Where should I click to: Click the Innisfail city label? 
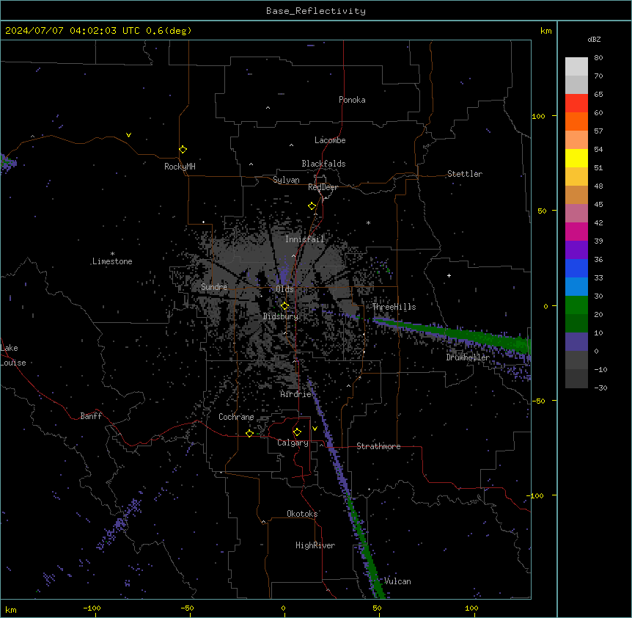point(305,239)
